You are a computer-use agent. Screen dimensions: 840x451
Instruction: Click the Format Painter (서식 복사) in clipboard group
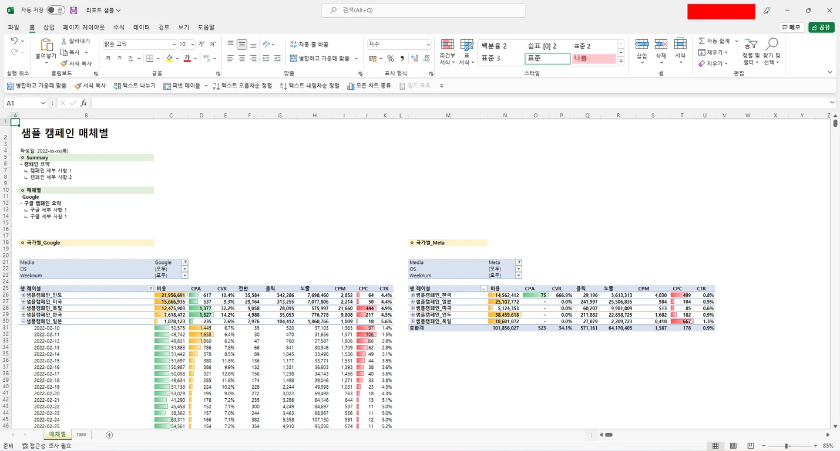(x=76, y=63)
